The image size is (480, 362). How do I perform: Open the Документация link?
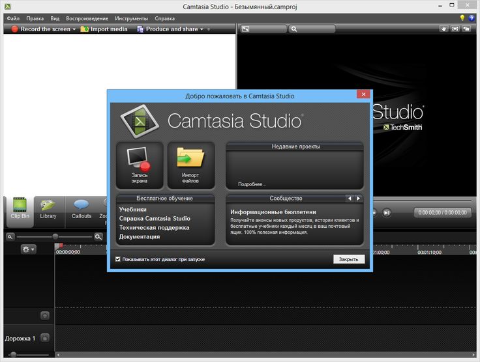pyautogui.click(x=140, y=237)
